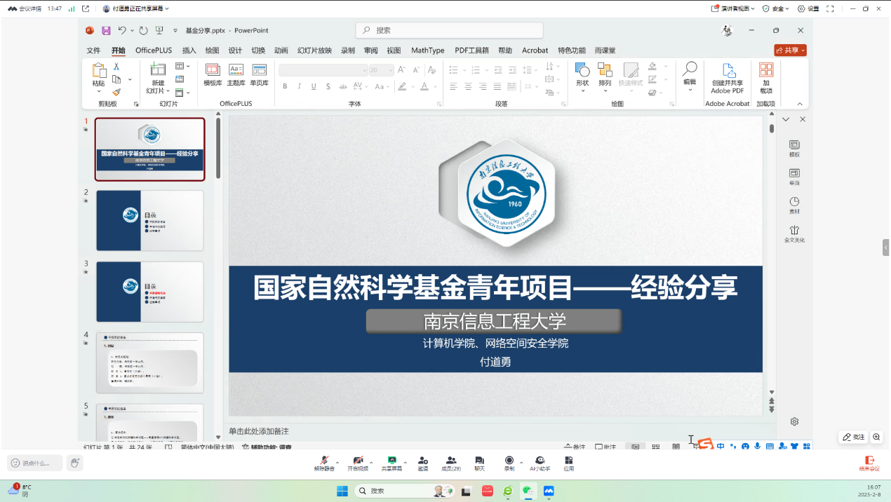The height and width of the screenshot is (502, 891).
Task: Toggle Bold formatting
Action: coord(285,86)
